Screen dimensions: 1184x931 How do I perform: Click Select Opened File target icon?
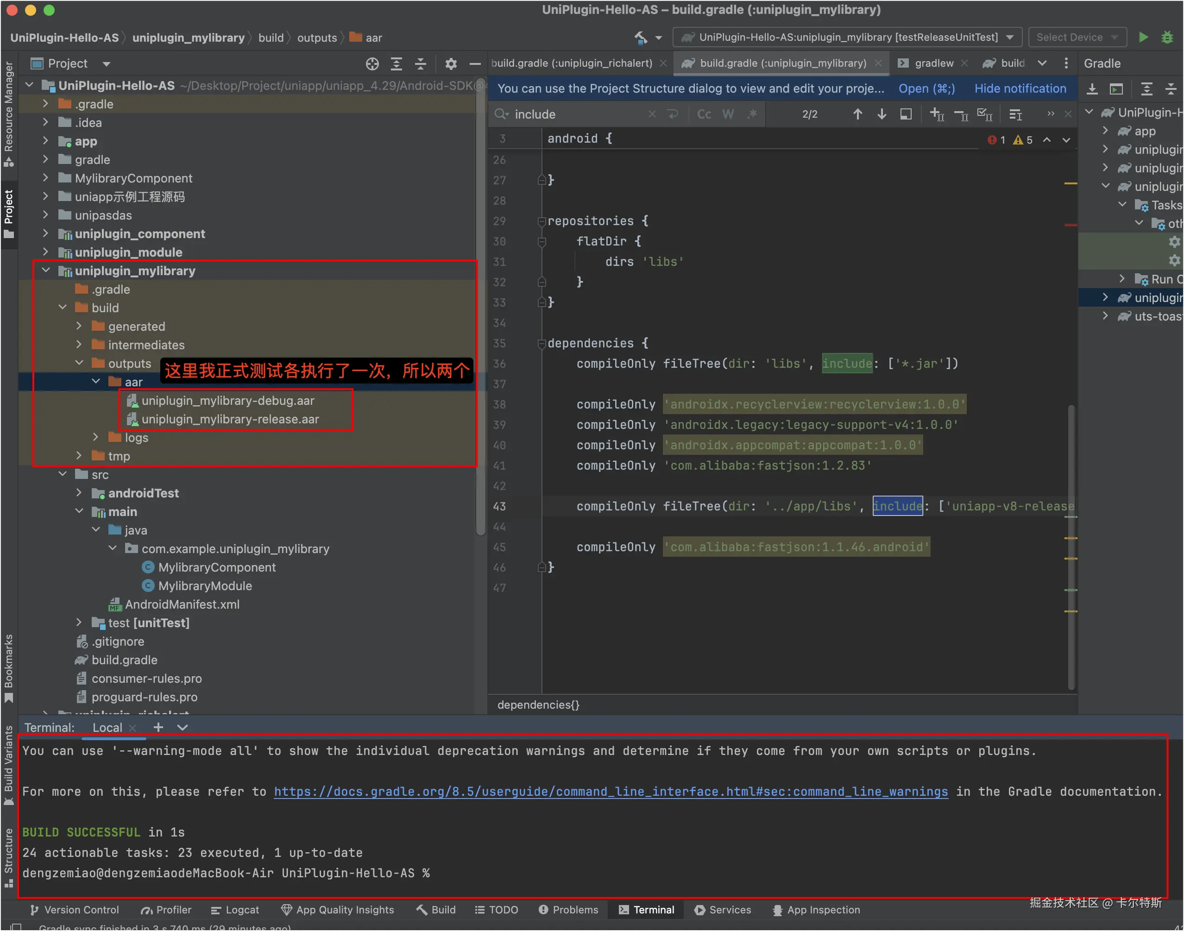point(372,64)
